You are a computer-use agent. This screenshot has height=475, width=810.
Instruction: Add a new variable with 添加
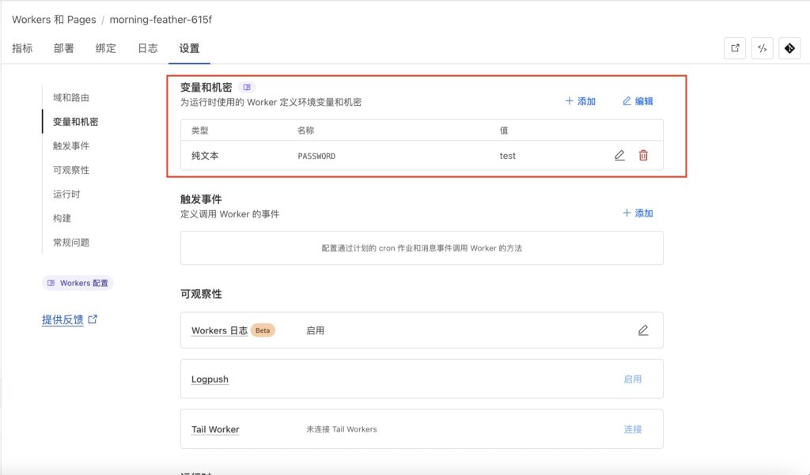581,101
